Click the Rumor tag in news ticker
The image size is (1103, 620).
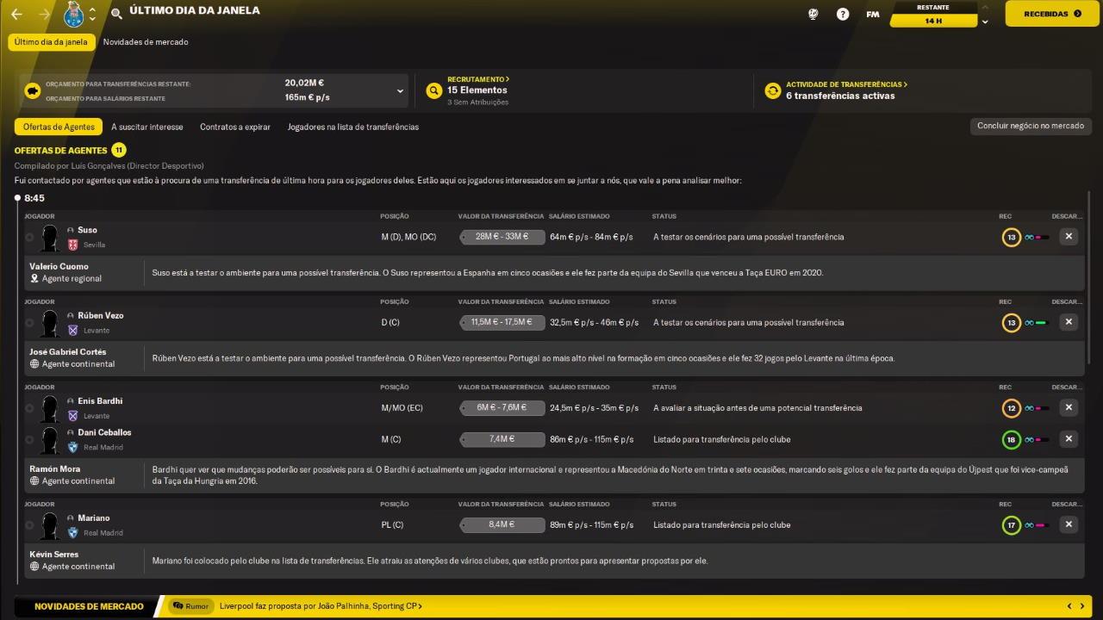(x=191, y=606)
